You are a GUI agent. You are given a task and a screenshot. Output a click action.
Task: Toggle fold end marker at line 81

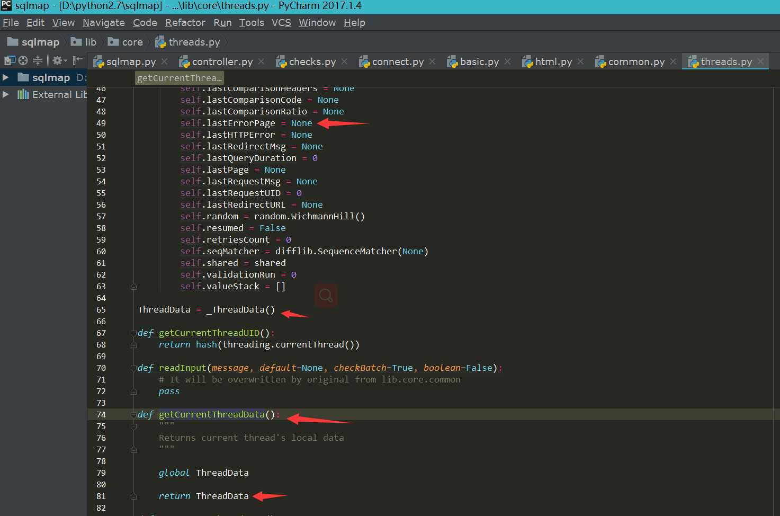point(133,496)
